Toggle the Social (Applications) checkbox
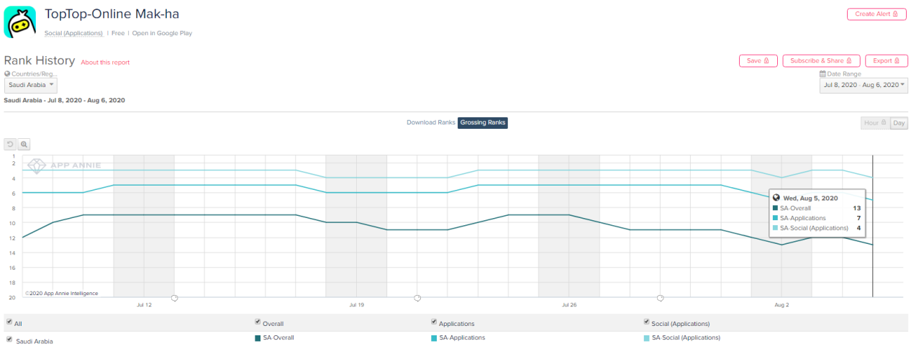The height and width of the screenshot is (354, 911). pyautogui.click(x=646, y=322)
